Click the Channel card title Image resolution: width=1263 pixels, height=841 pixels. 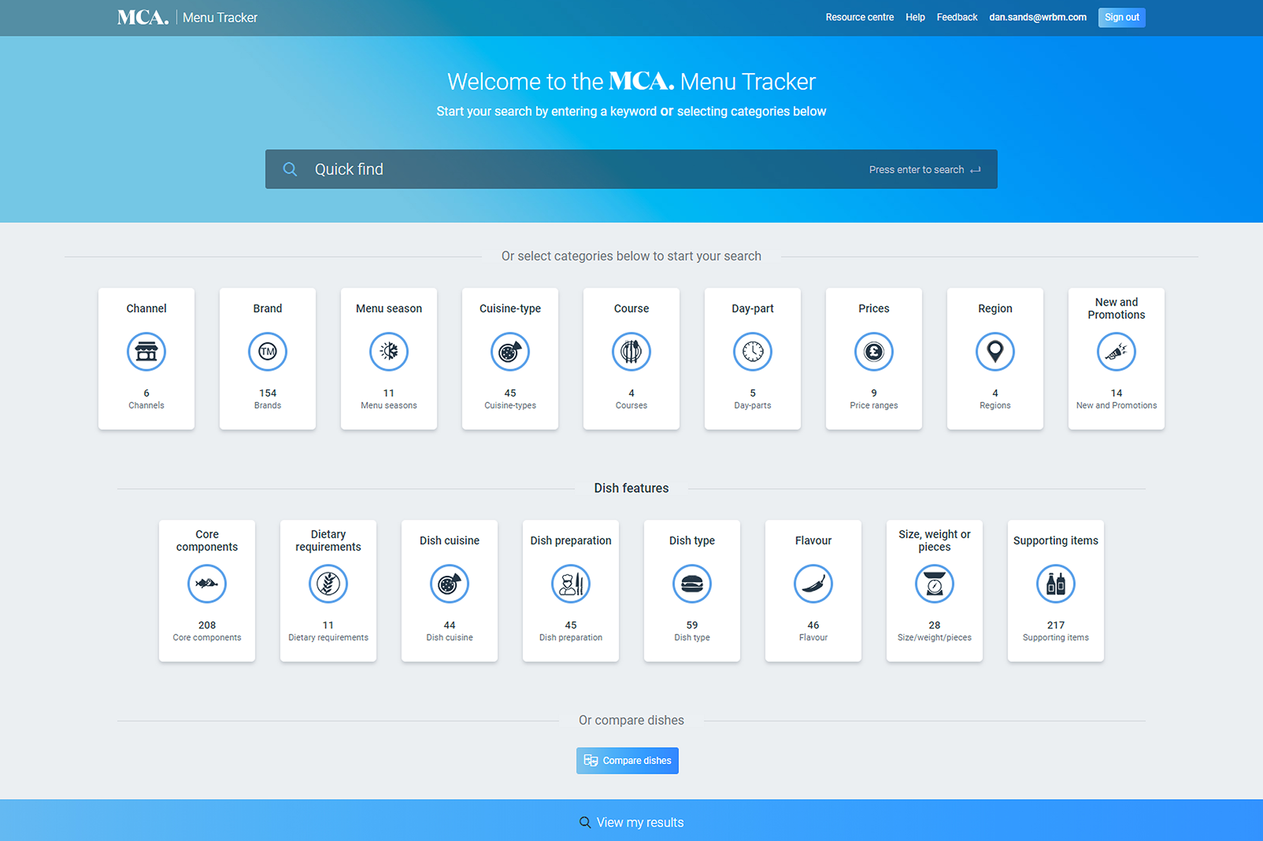tap(147, 309)
